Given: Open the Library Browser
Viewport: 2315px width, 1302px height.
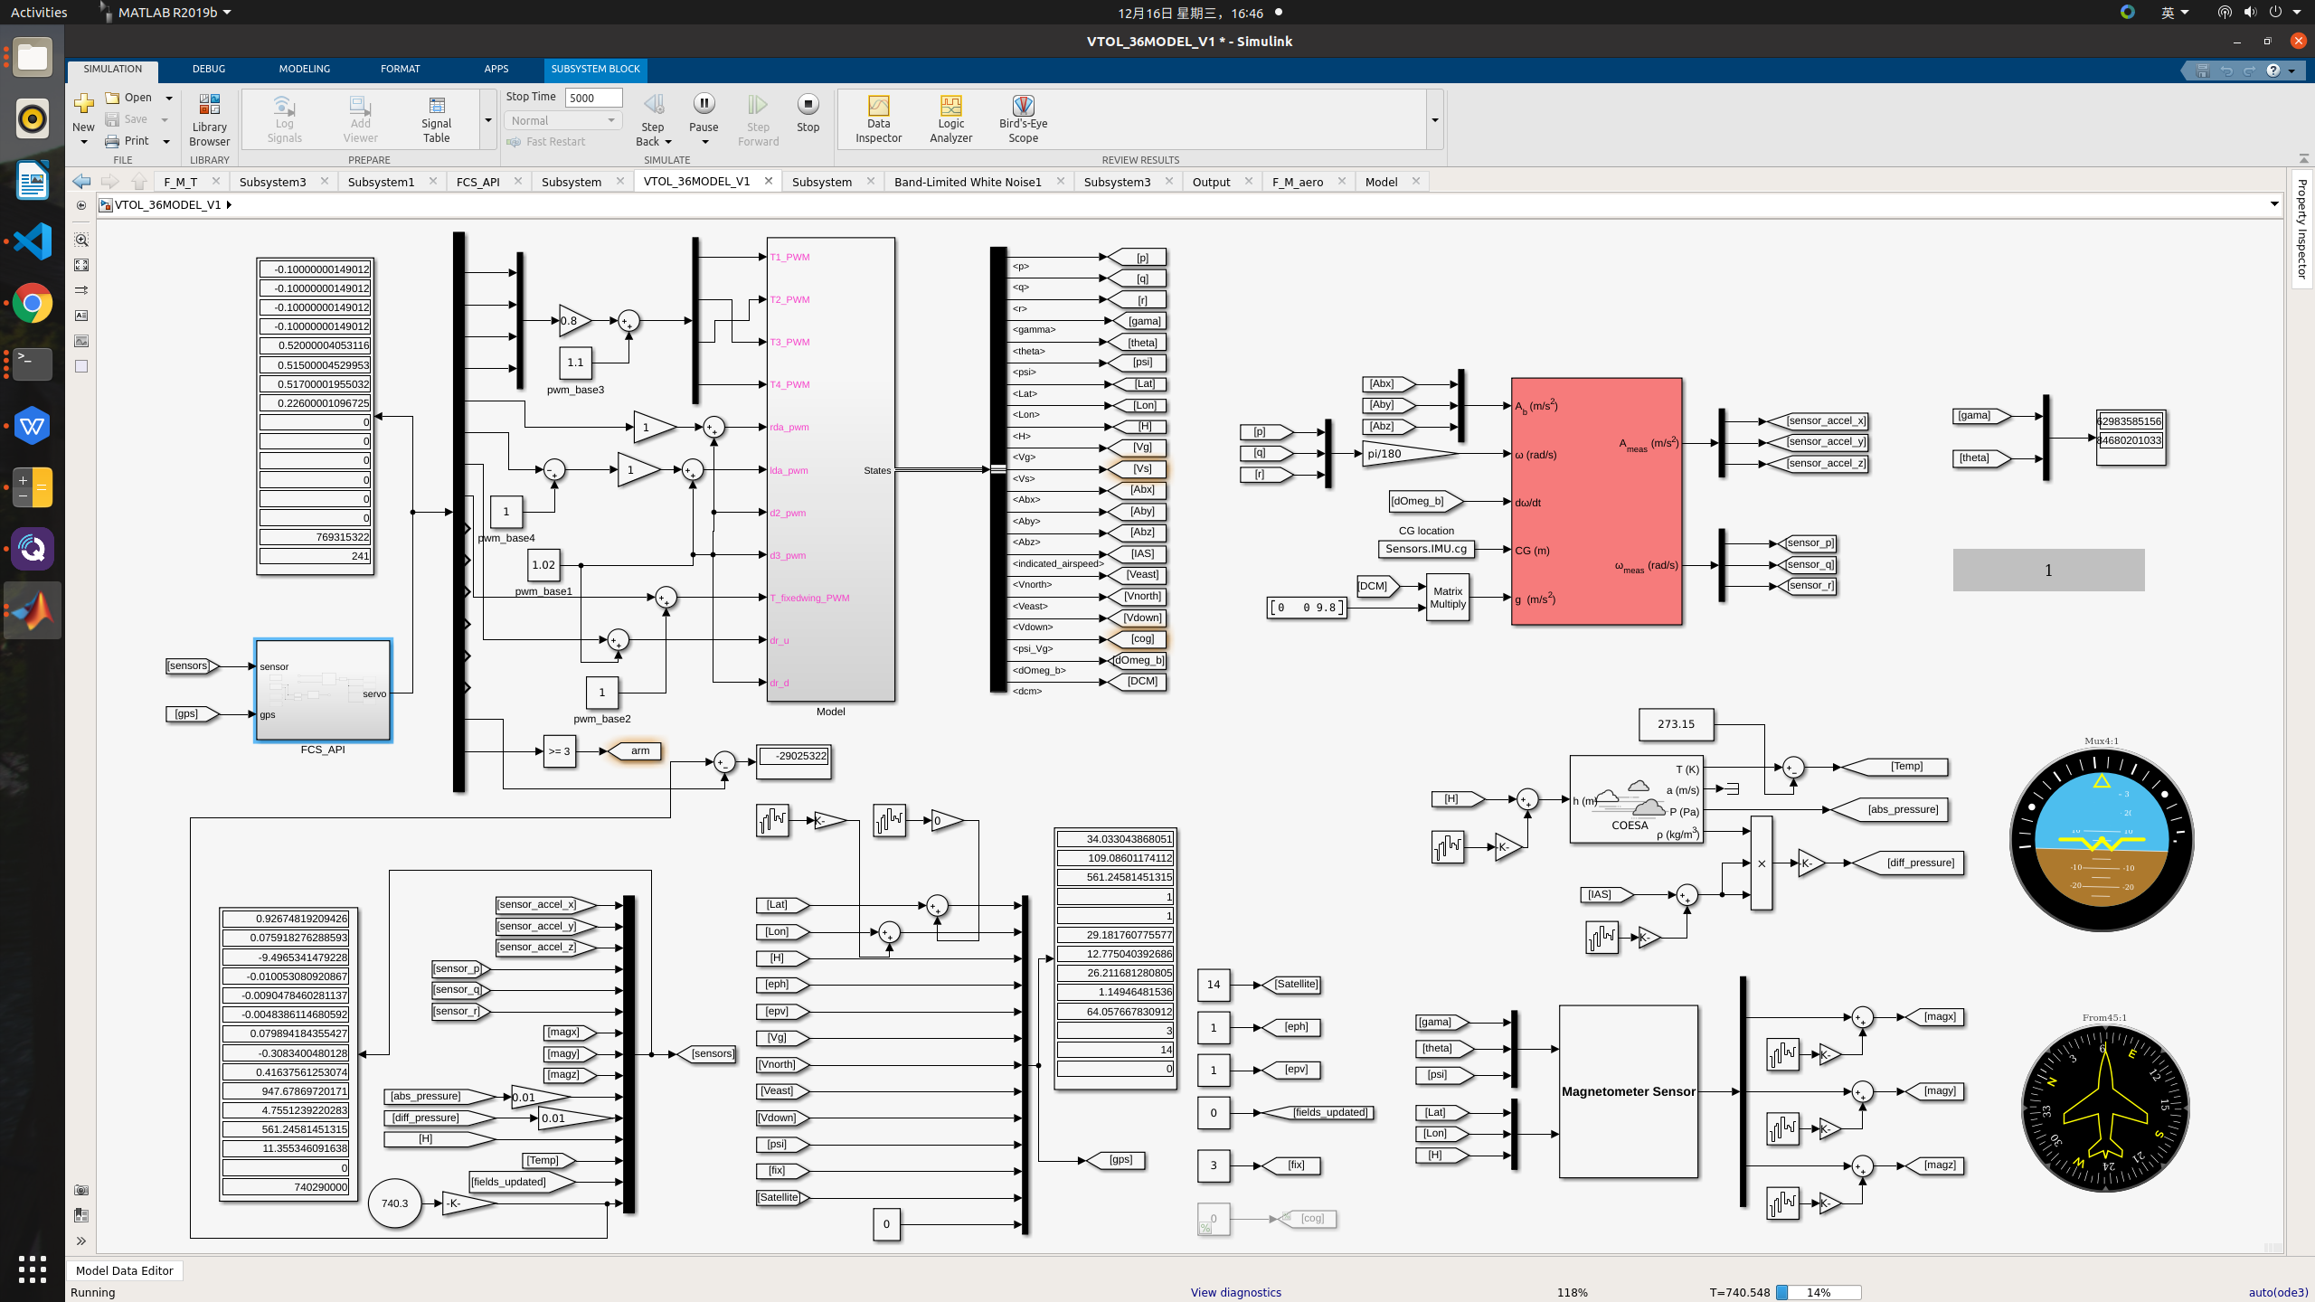Looking at the screenshot, I should [x=209, y=119].
